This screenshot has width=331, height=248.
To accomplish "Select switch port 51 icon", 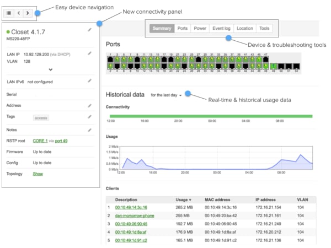I will (289, 66).
